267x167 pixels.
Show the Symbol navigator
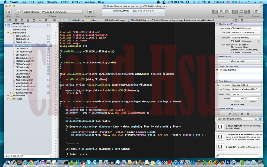(x=16, y=20)
